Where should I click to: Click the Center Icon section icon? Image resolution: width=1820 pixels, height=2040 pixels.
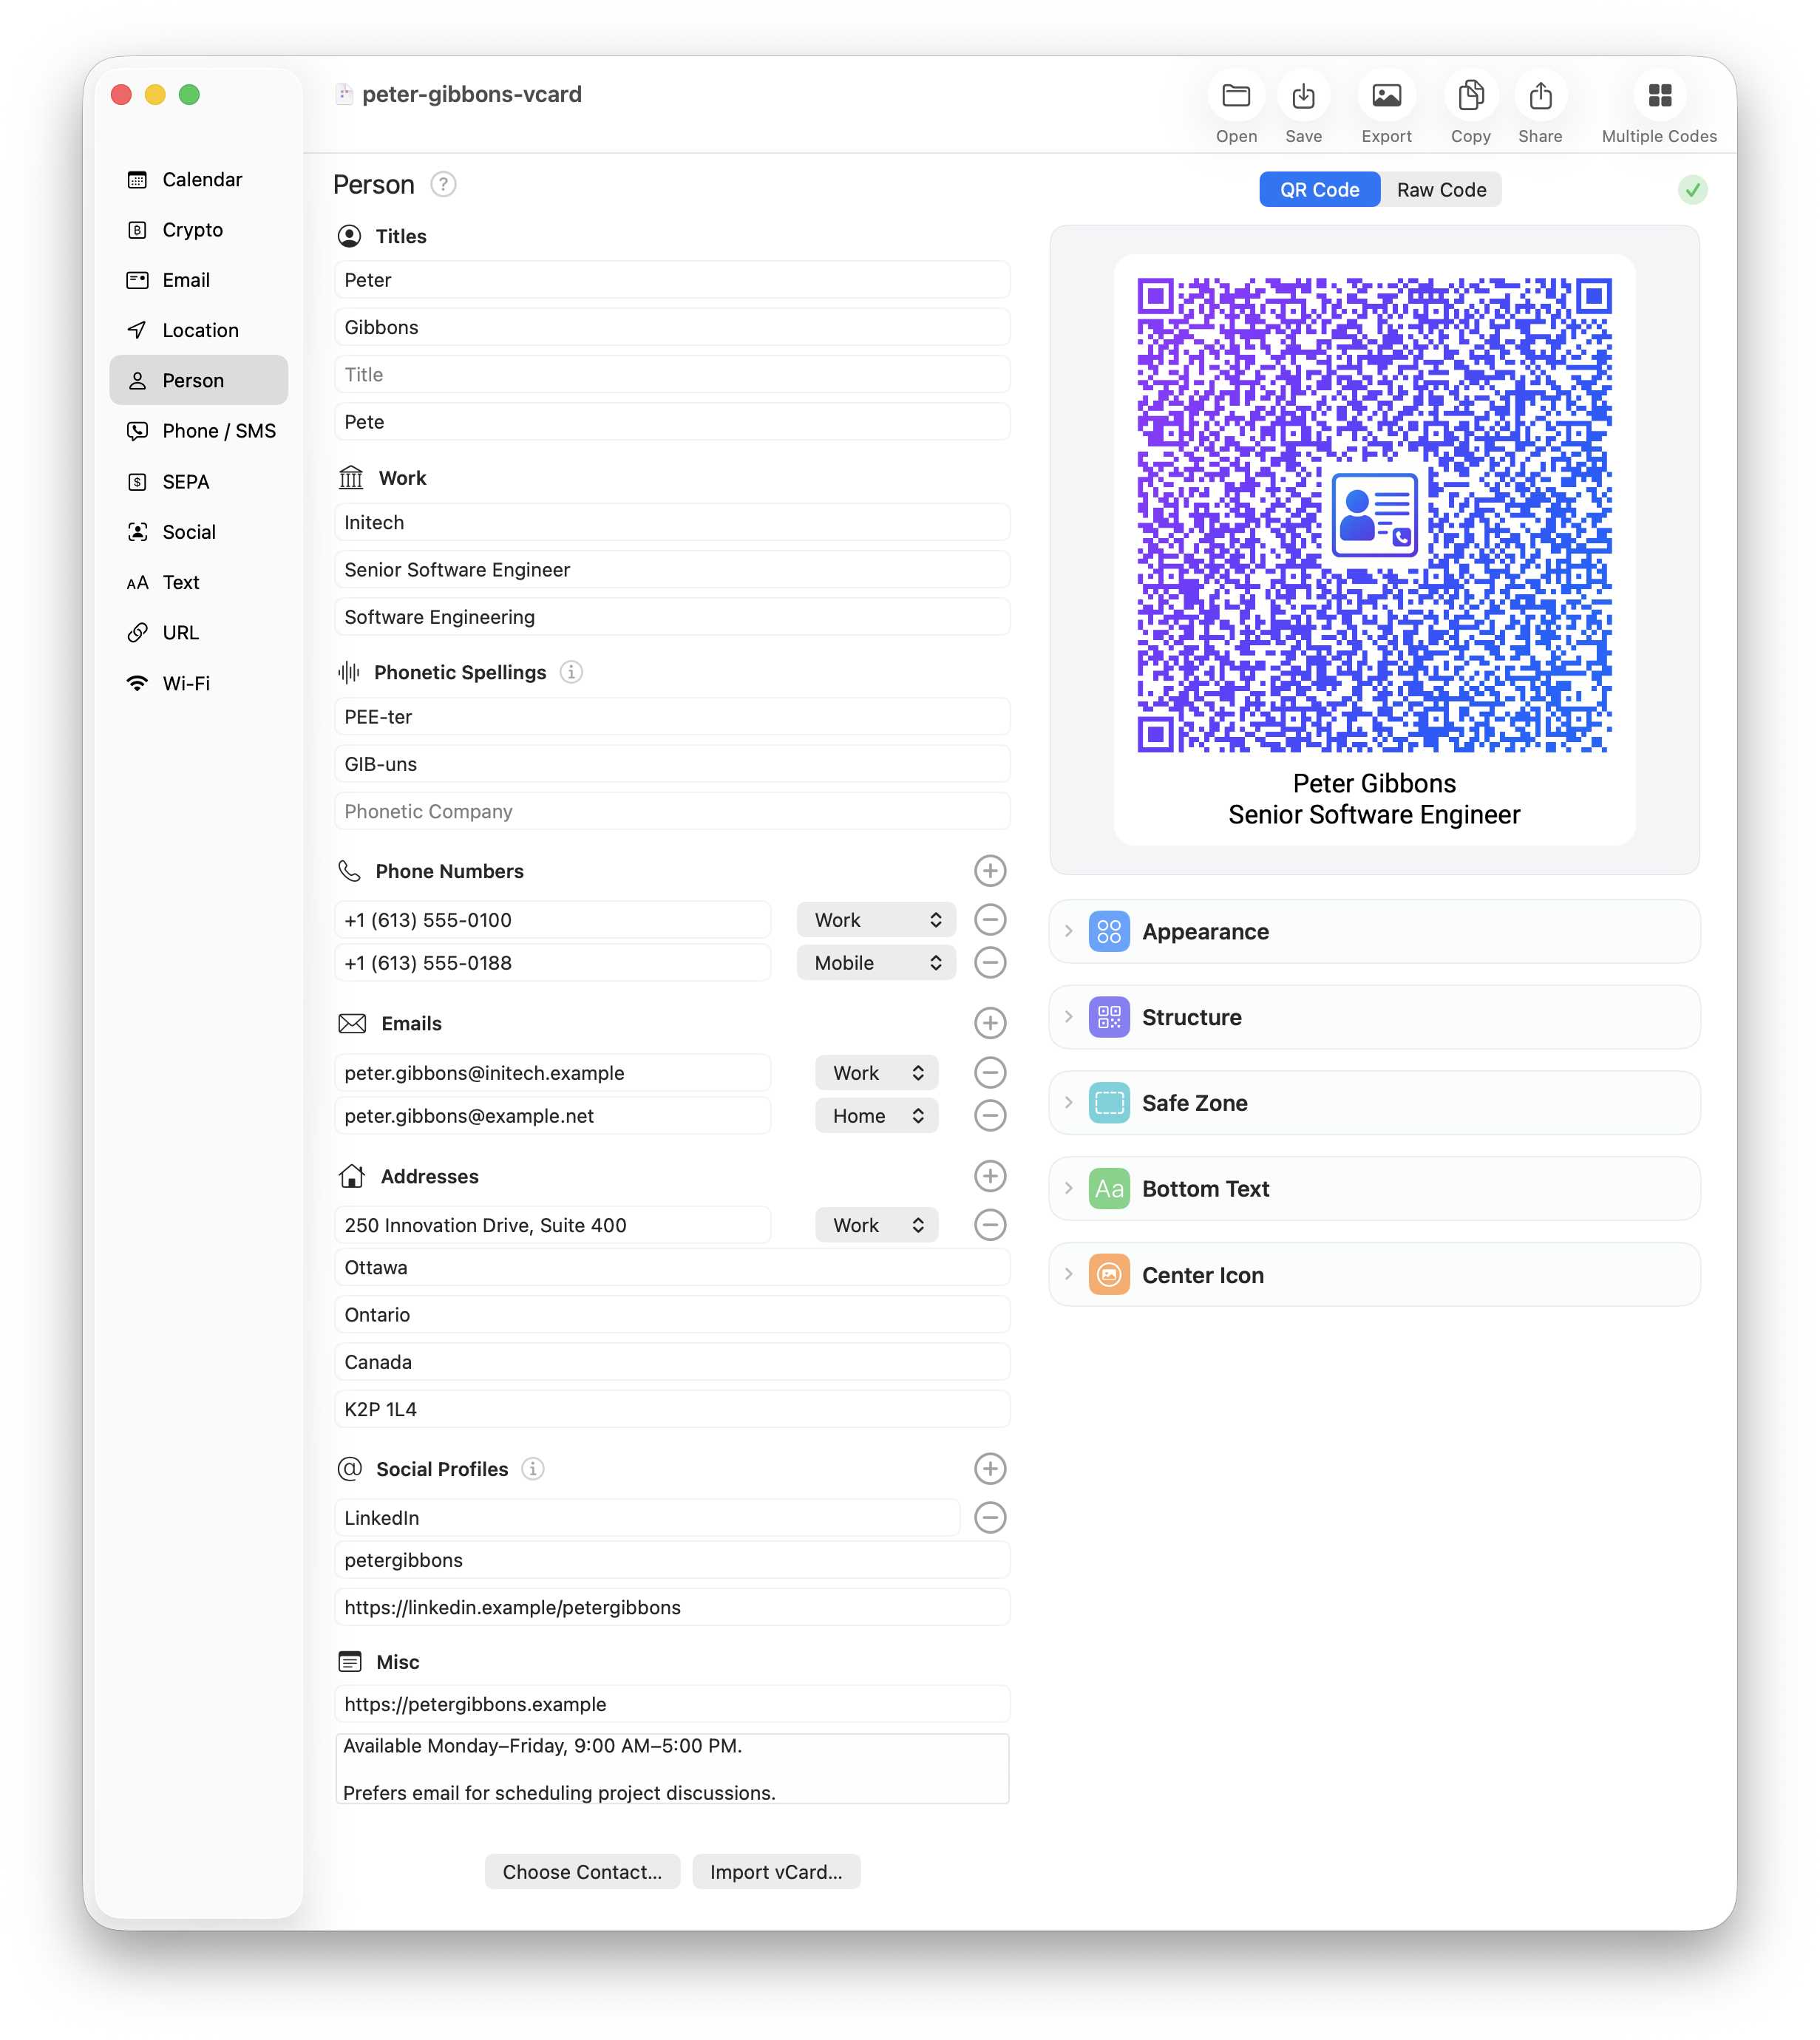(x=1109, y=1275)
